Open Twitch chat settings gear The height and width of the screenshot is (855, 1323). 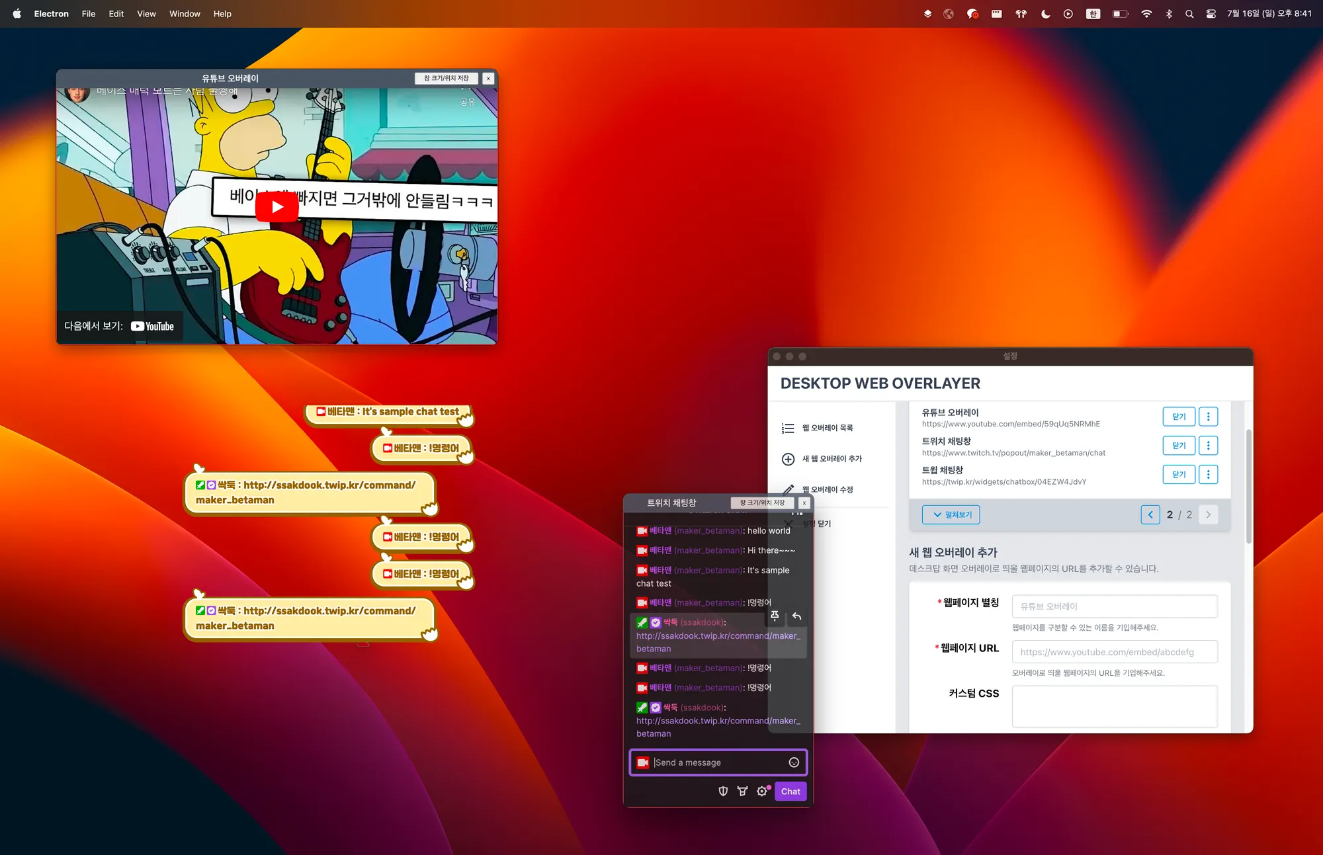click(762, 792)
